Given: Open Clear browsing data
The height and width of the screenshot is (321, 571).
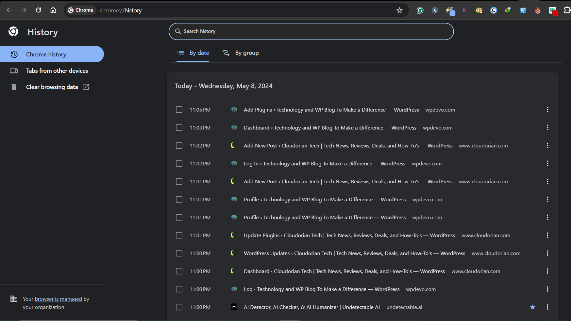Looking at the screenshot, I should click(52, 87).
